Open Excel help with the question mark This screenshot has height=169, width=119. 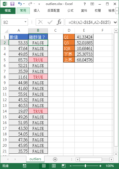(85, 4)
